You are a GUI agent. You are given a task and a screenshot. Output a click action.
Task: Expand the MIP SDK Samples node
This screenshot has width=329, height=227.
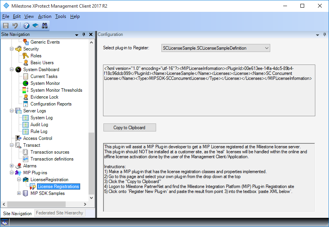19,193
